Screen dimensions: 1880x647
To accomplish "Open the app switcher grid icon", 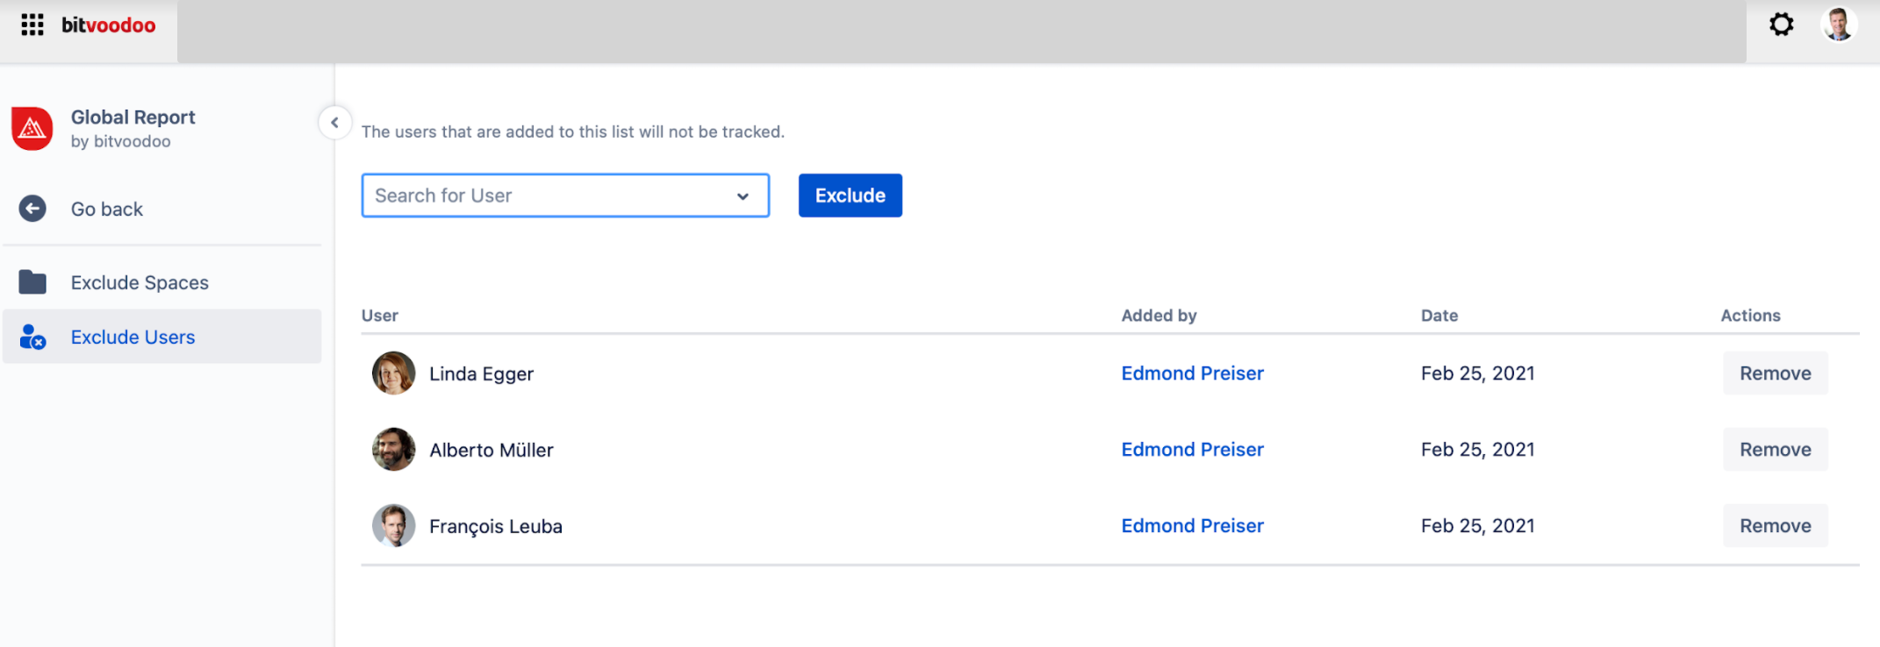I will [32, 24].
